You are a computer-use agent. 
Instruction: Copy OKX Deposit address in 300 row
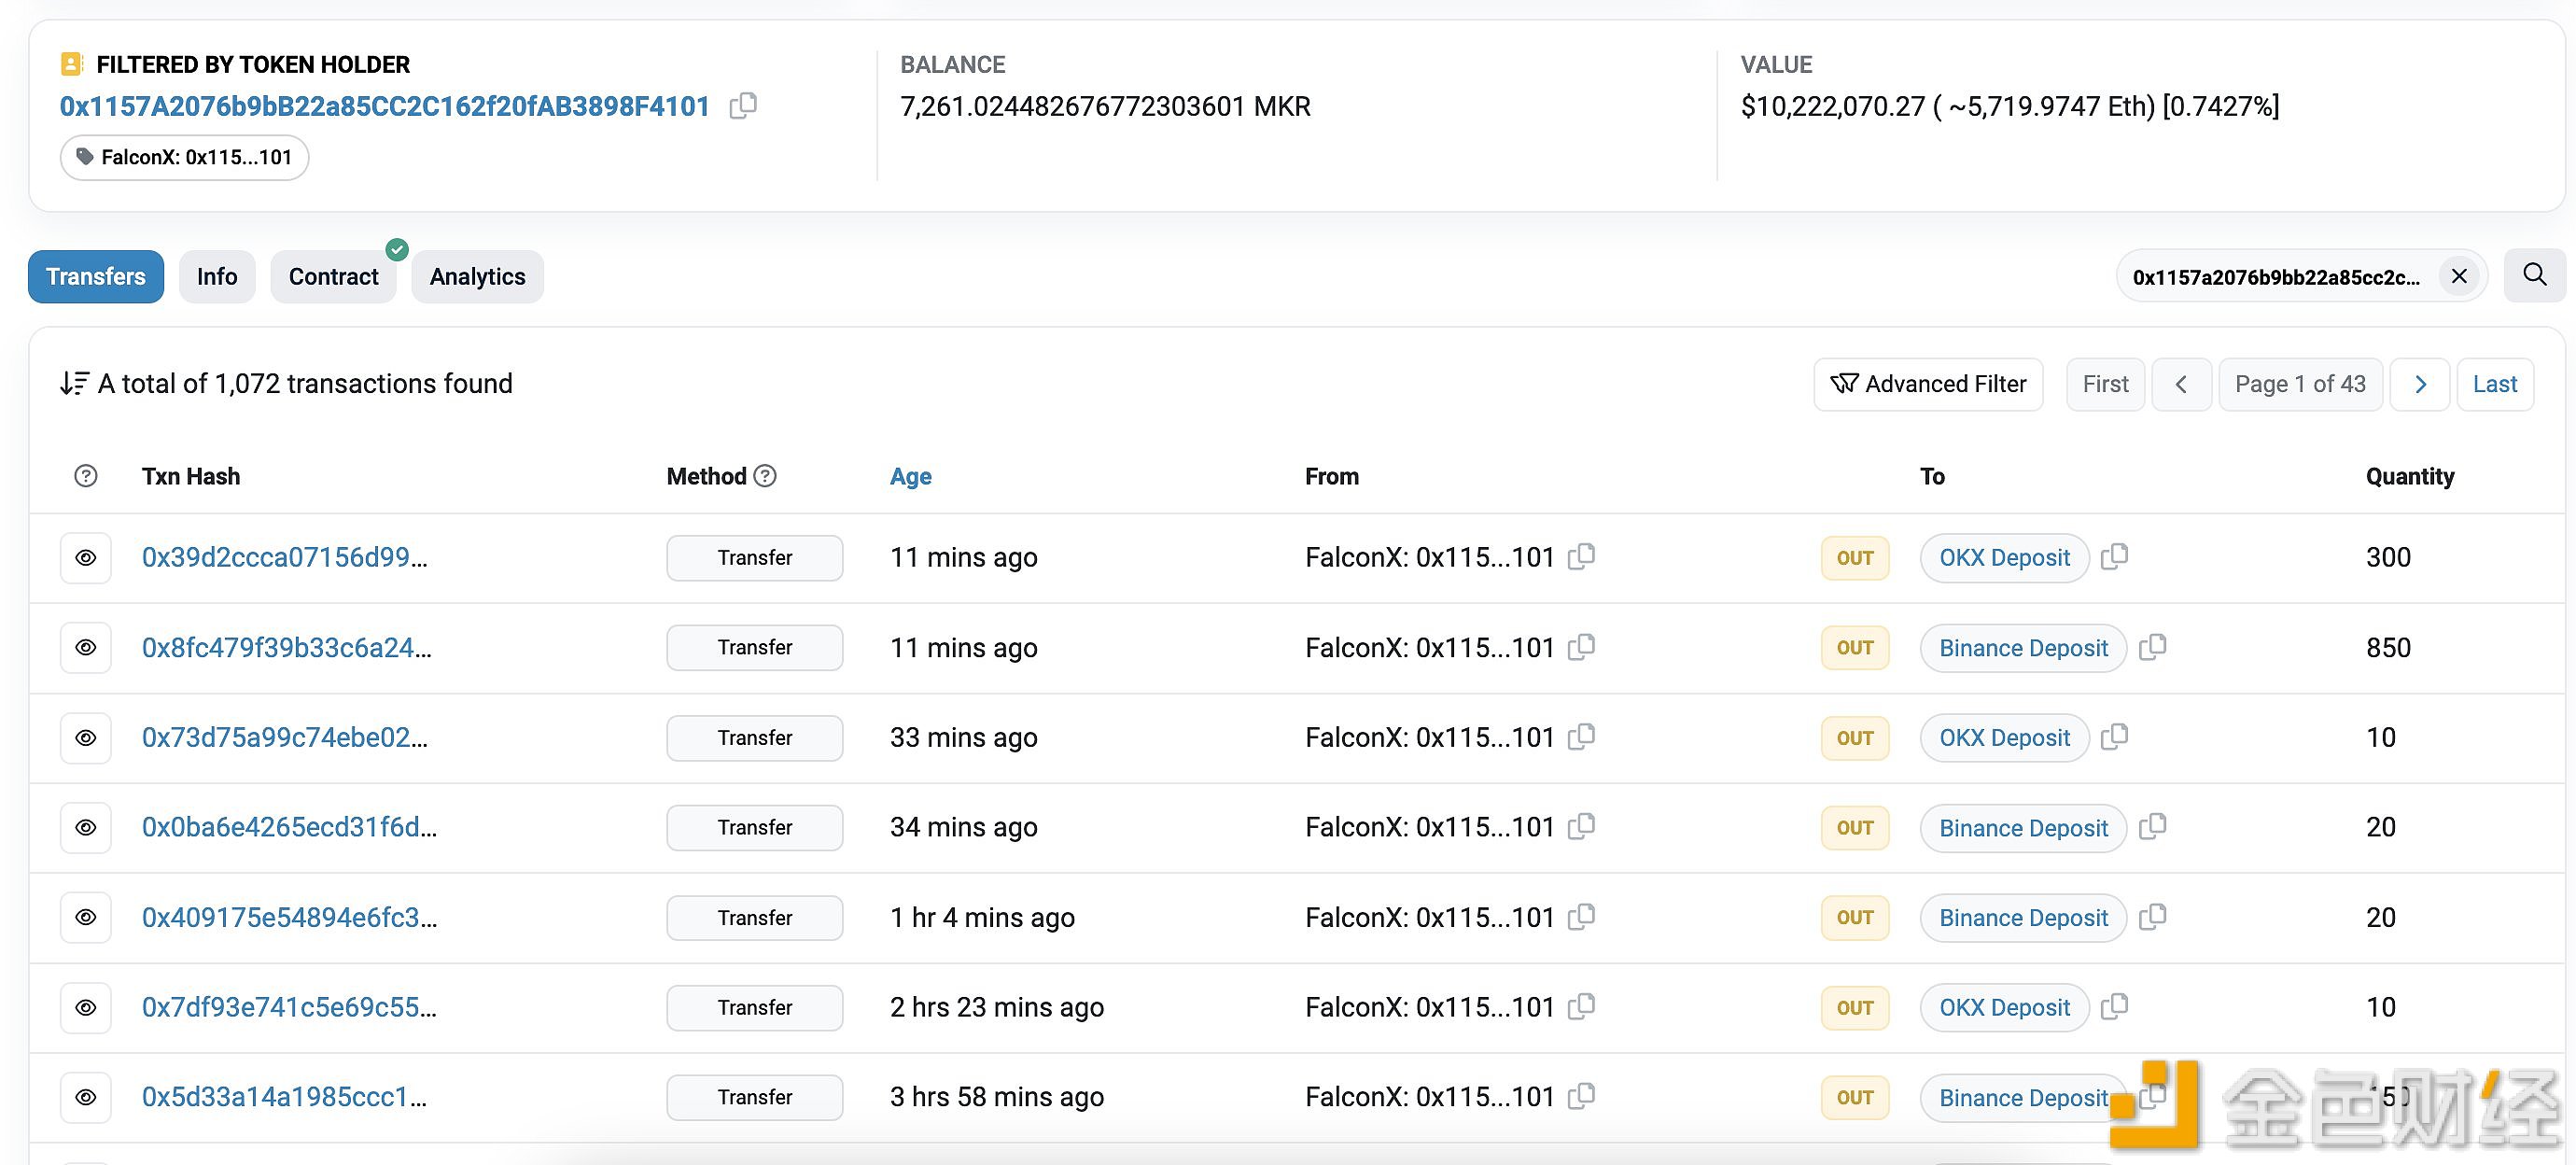[x=2114, y=556]
